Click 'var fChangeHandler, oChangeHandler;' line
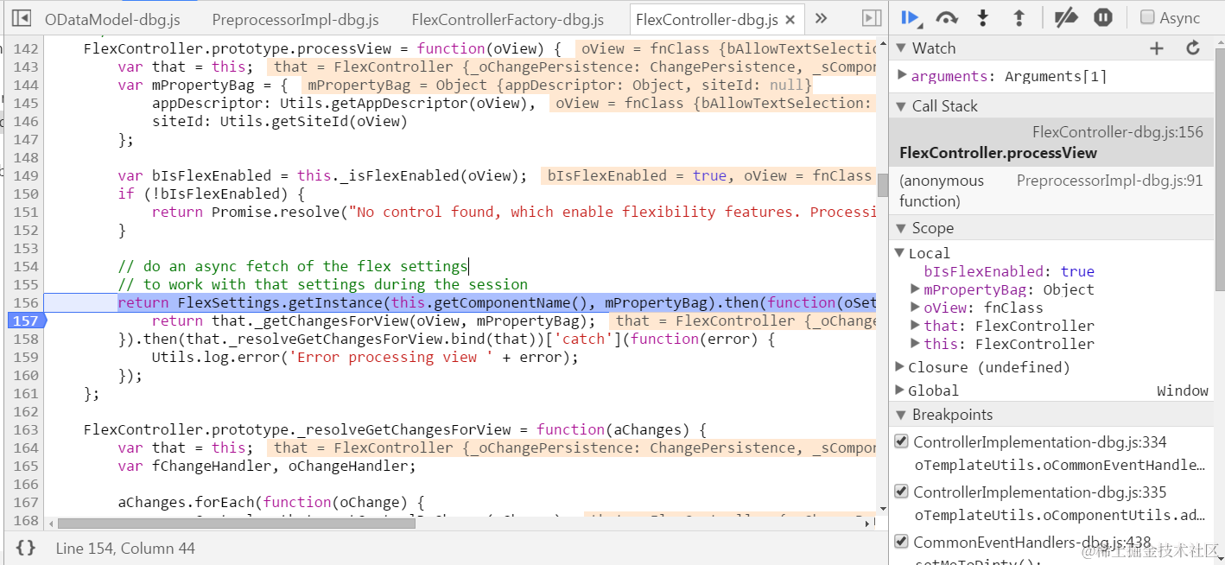The width and height of the screenshot is (1225, 565). click(x=267, y=466)
